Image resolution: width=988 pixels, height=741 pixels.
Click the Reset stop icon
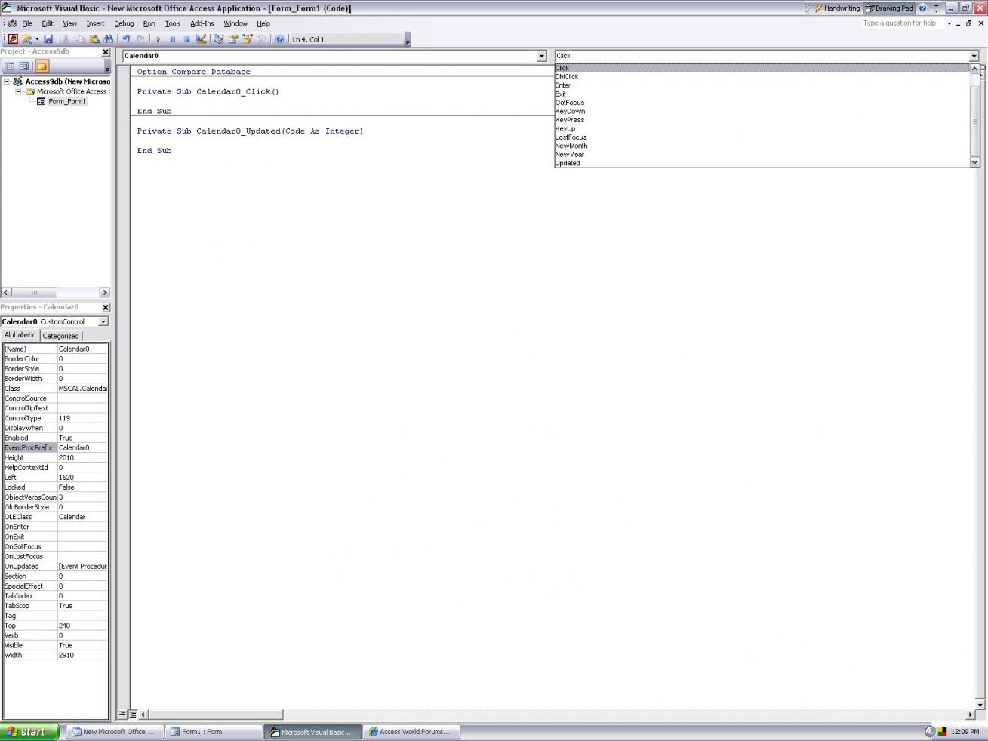pos(187,39)
